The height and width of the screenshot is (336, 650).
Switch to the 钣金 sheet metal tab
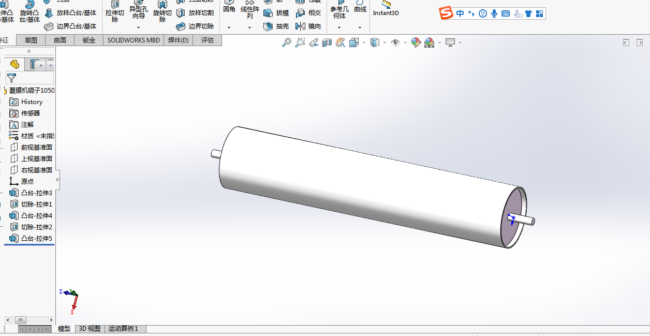(x=89, y=40)
